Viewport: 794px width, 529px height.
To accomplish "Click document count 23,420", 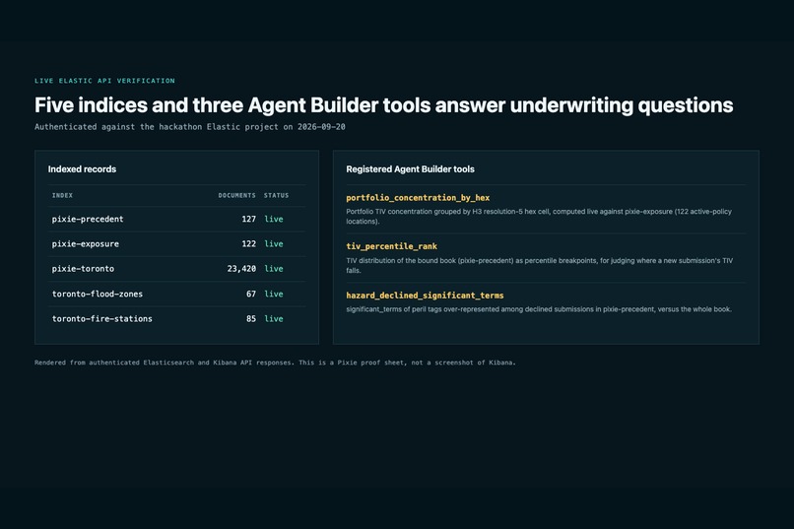I will point(241,269).
